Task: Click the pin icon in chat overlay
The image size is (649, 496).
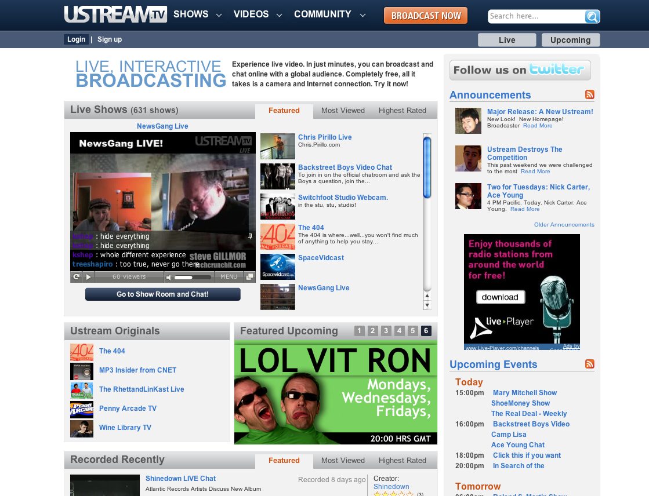Action: tap(250, 236)
